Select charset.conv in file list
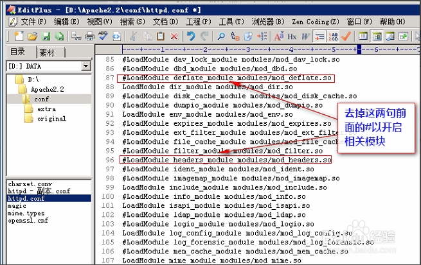421x265 pixels. (x=30, y=184)
